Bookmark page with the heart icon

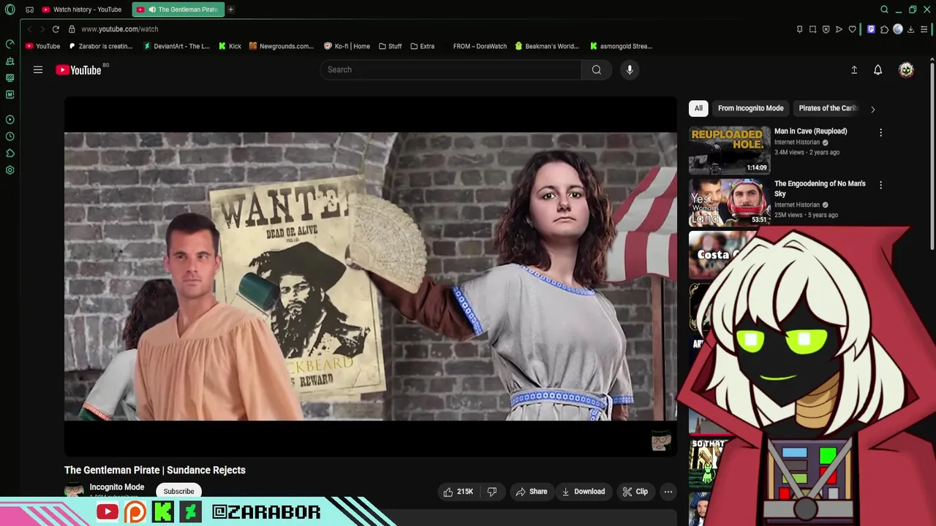click(x=852, y=29)
